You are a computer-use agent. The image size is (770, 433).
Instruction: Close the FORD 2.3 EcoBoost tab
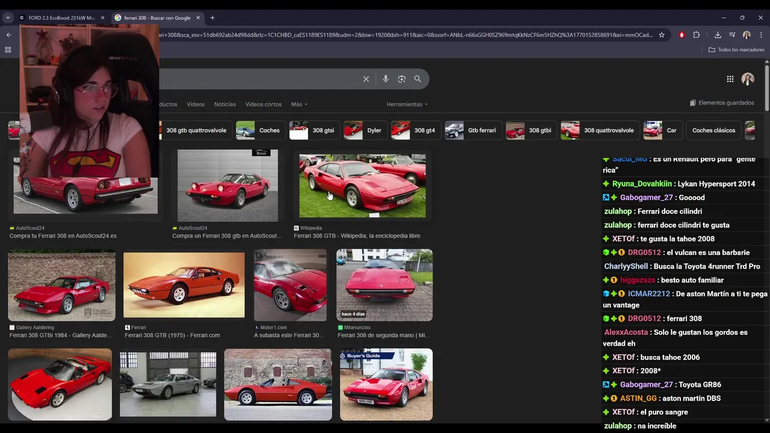[102, 18]
